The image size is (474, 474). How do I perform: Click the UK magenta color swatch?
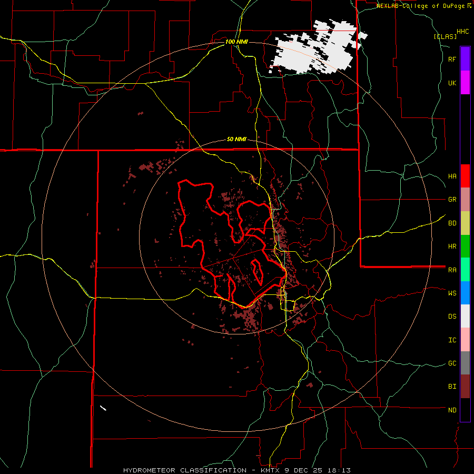tap(465, 83)
